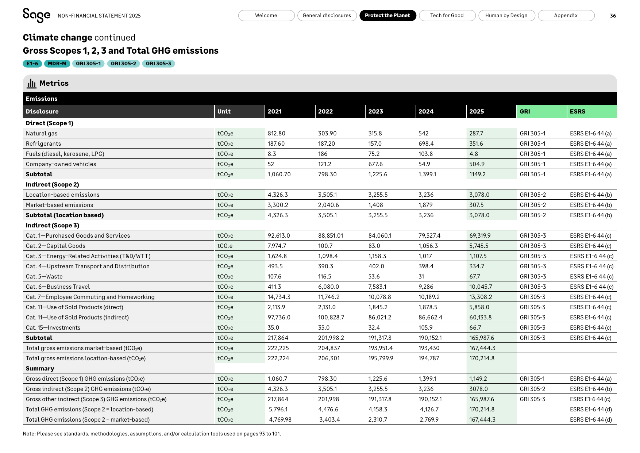Click the GRI 305-1 tag
This screenshot has height=453, width=640.
pyautogui.click(x=88, y=64)
